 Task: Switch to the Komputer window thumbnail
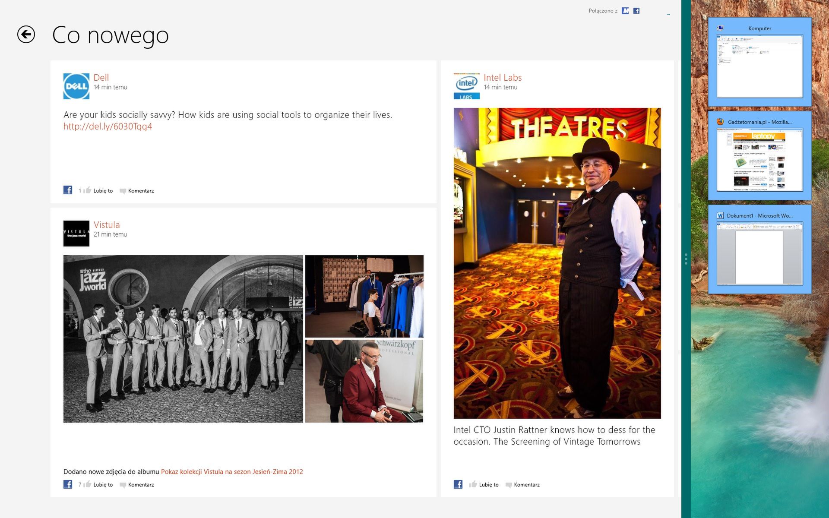pos(760,66)
